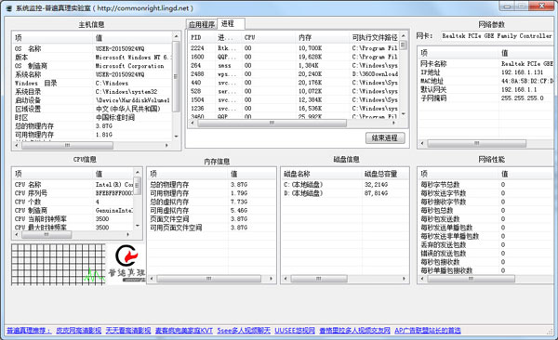Click the right arrow of the 主机信息 horizontal scrollbar
The height and width of the screenshot is (340, 558).
166,145
